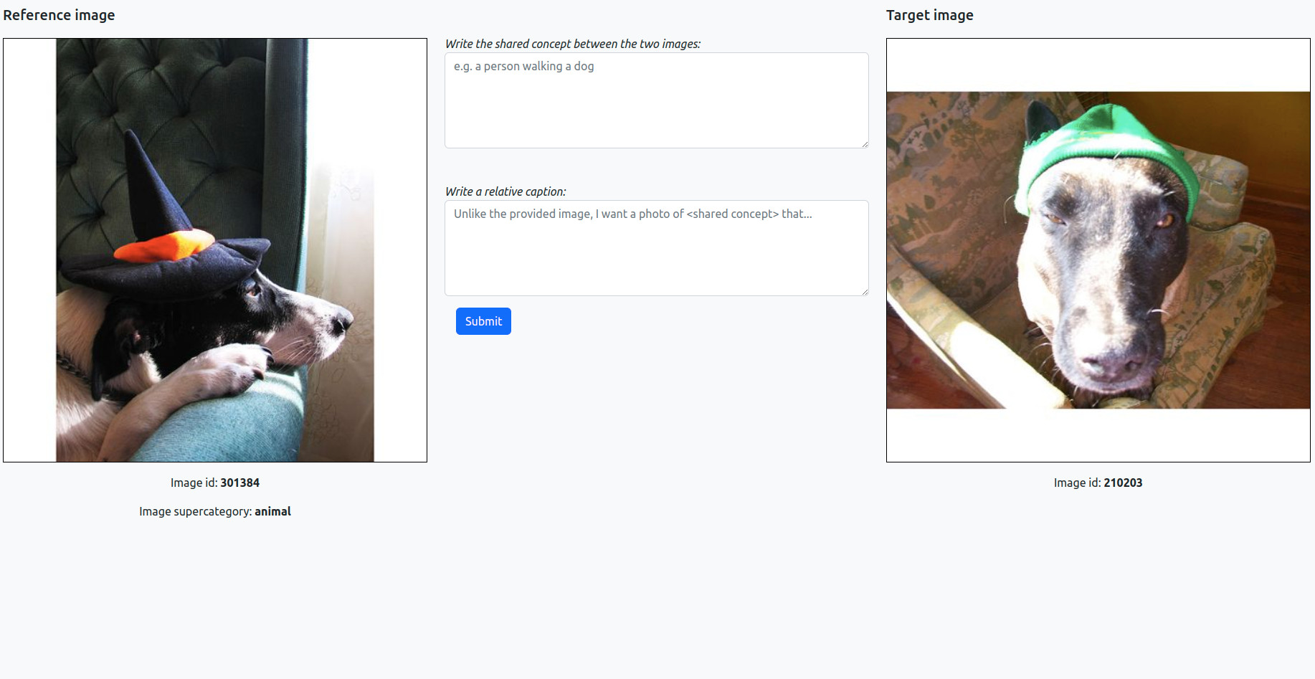Focus the relative caption text box
The image size is (1315, 679).
pos(656,248)
